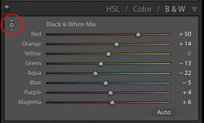Select the Red value field +50
Screen dimensions: 204x123
pyautogui.click(x=185, y=34)
